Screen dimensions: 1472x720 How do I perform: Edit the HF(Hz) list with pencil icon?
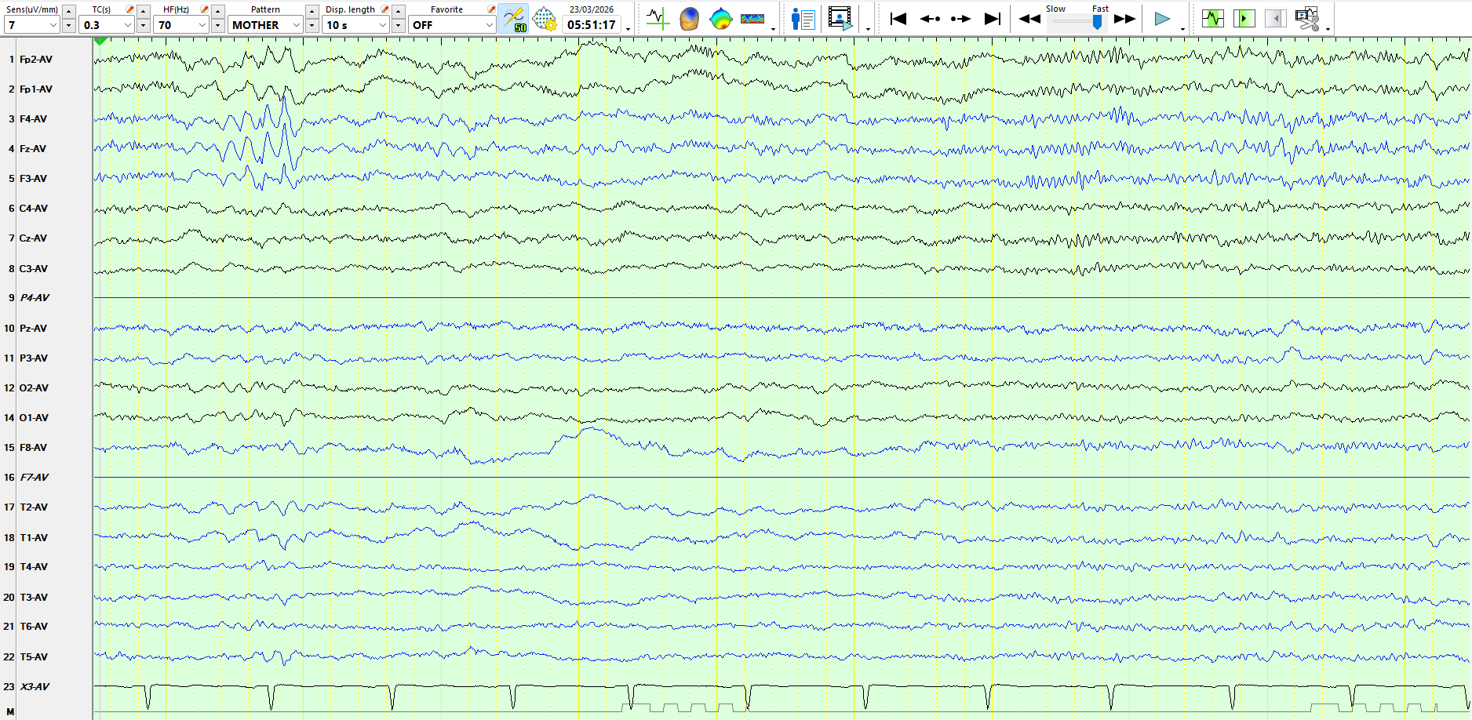pos(204,9)
